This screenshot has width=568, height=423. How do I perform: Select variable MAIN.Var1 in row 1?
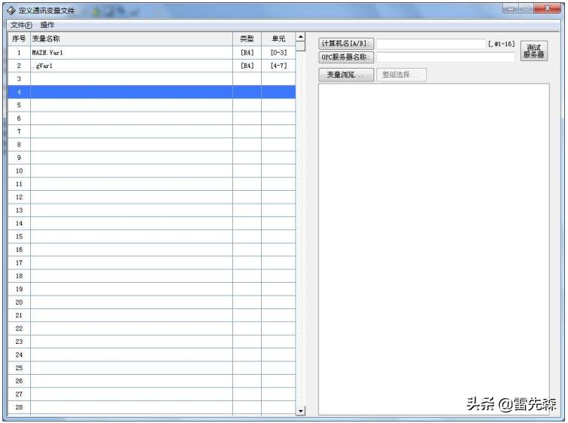[x=131, y=53]
